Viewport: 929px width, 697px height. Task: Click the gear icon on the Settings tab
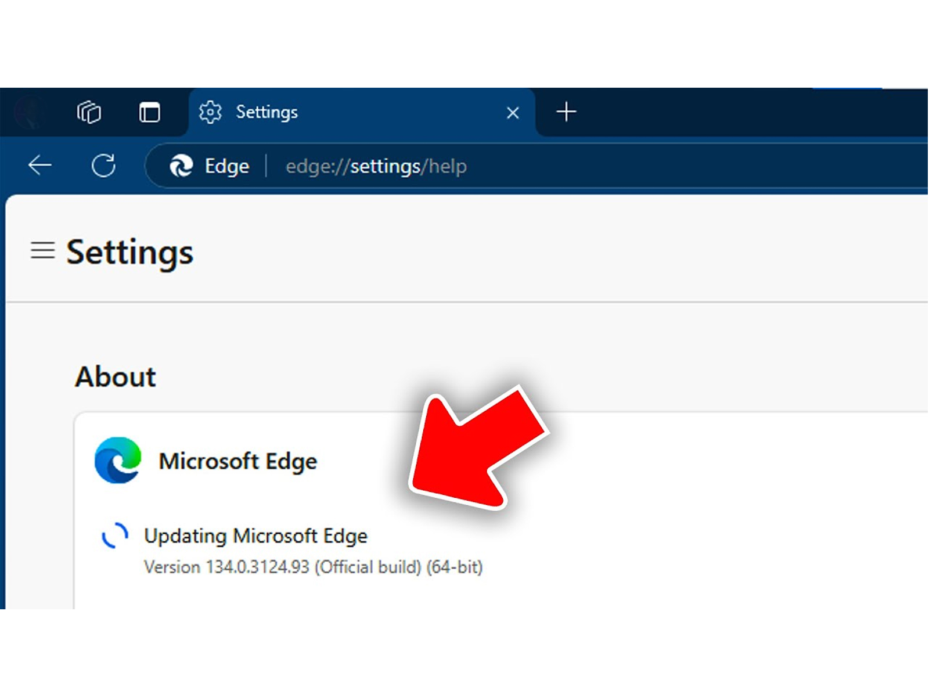click(210, 112)
